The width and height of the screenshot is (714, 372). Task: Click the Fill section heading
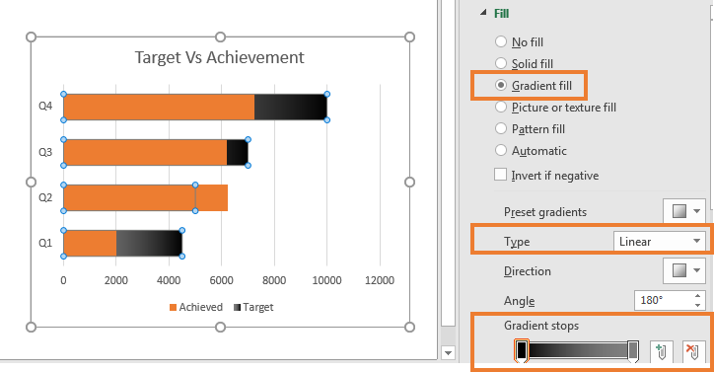click(501, 14)
